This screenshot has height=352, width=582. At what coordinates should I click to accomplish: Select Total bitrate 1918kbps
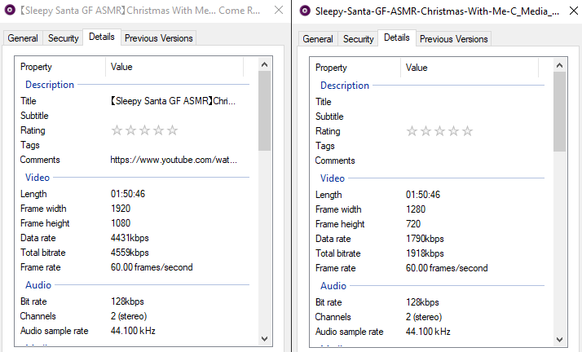(x=425, y=253)
